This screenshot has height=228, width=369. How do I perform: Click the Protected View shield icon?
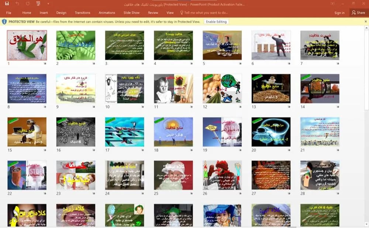pyautogui.click(x=4, y=22)
